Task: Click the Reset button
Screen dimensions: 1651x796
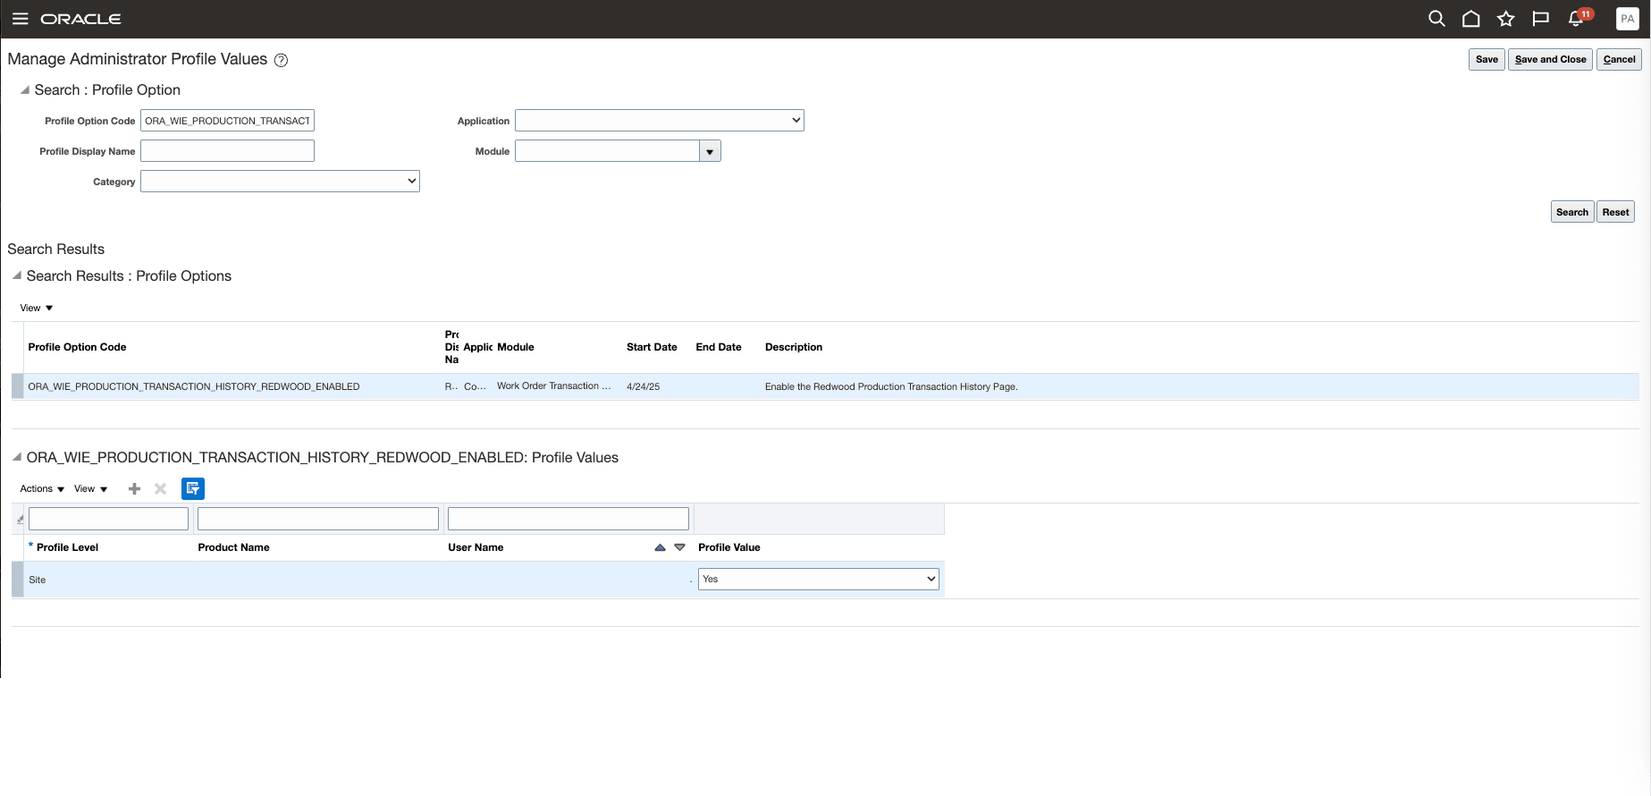Action: point(1615,212)
